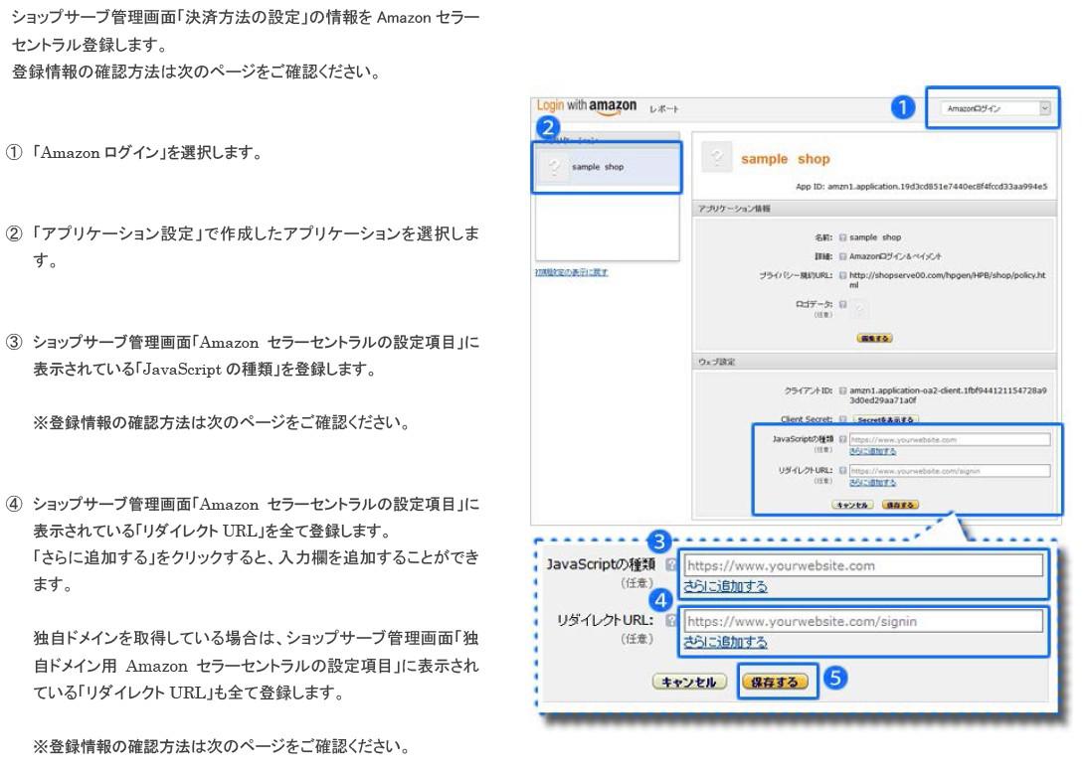Open the レポート menu item

664,109
